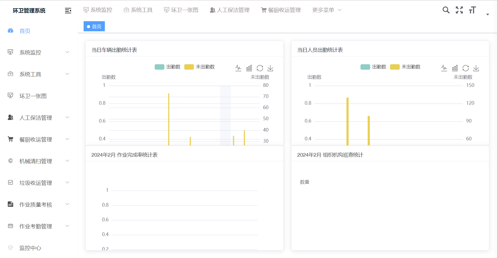Screen dimensions: 497x258
Task: Click the 环卫一张图 icon in sidebar
Action: pos(11,95)
